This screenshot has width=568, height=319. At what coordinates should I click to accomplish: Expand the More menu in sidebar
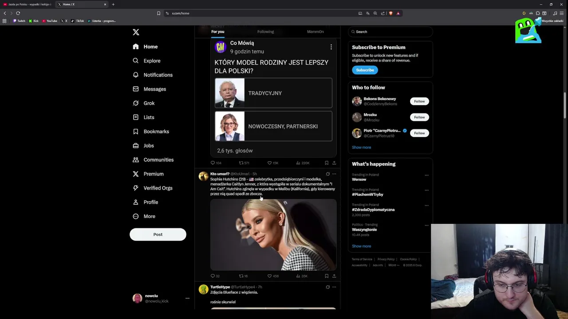pyautogui.click(x=144, y=216)
